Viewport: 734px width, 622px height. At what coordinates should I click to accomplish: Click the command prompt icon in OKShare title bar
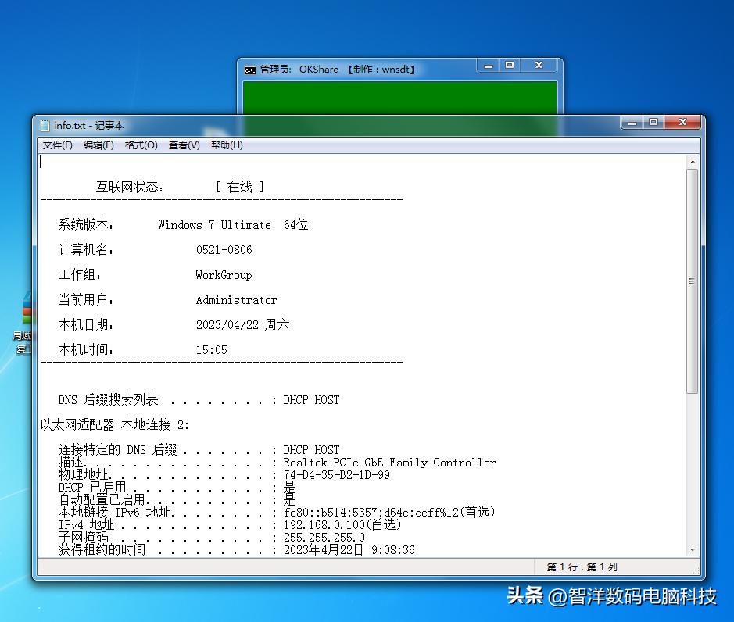coord(249,69)
